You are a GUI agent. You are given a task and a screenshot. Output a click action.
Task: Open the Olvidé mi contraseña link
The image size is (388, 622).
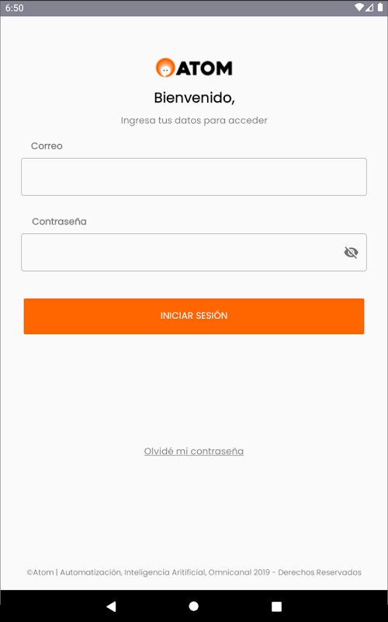194,452
